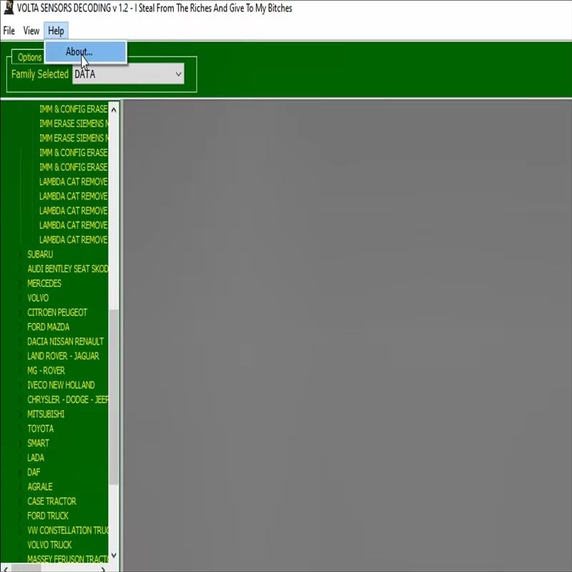Open the Family Selected DATA dropdown
The image size is (572, 572).
(x=128, y=74)
